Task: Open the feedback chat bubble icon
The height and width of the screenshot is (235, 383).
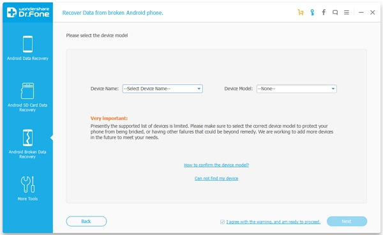Action: (x=335, y=12)
